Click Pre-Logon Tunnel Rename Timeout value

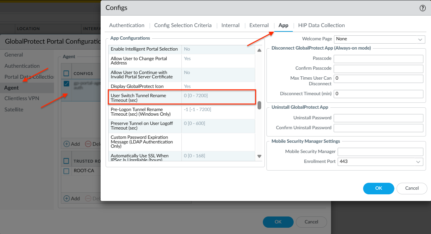(x=218, y=112)
